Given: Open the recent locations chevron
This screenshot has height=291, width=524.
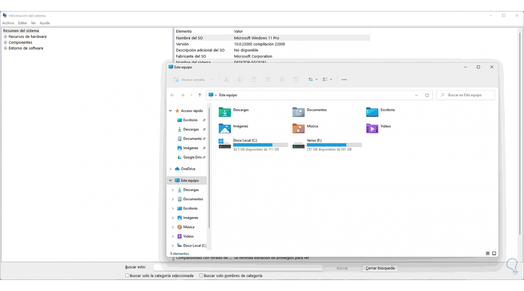Looking at the screenshot, I should [x=191, y=95].
